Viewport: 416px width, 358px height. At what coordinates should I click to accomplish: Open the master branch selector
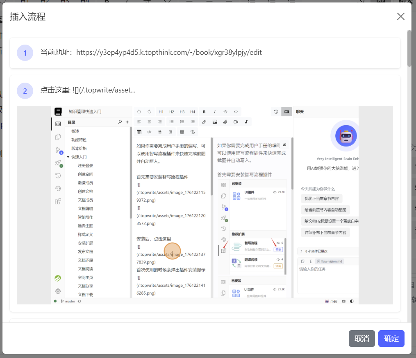click(x=68, y=301)
